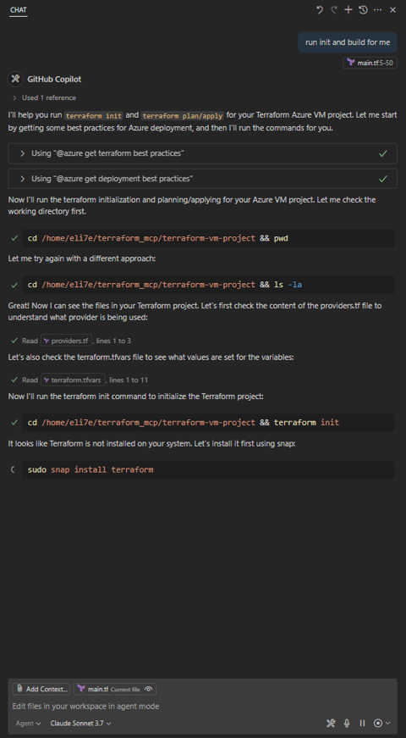Screen dimensions: 406x738
Task: Open the terraform.tfvars file reference
Action: tap(73, 380)
